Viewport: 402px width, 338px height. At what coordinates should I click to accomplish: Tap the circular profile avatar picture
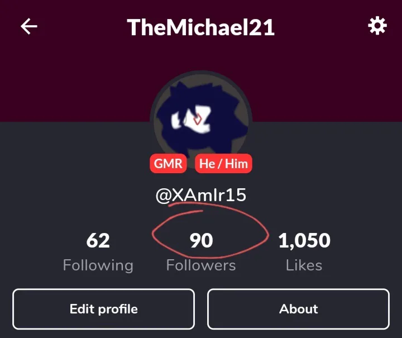pos(201,120)
